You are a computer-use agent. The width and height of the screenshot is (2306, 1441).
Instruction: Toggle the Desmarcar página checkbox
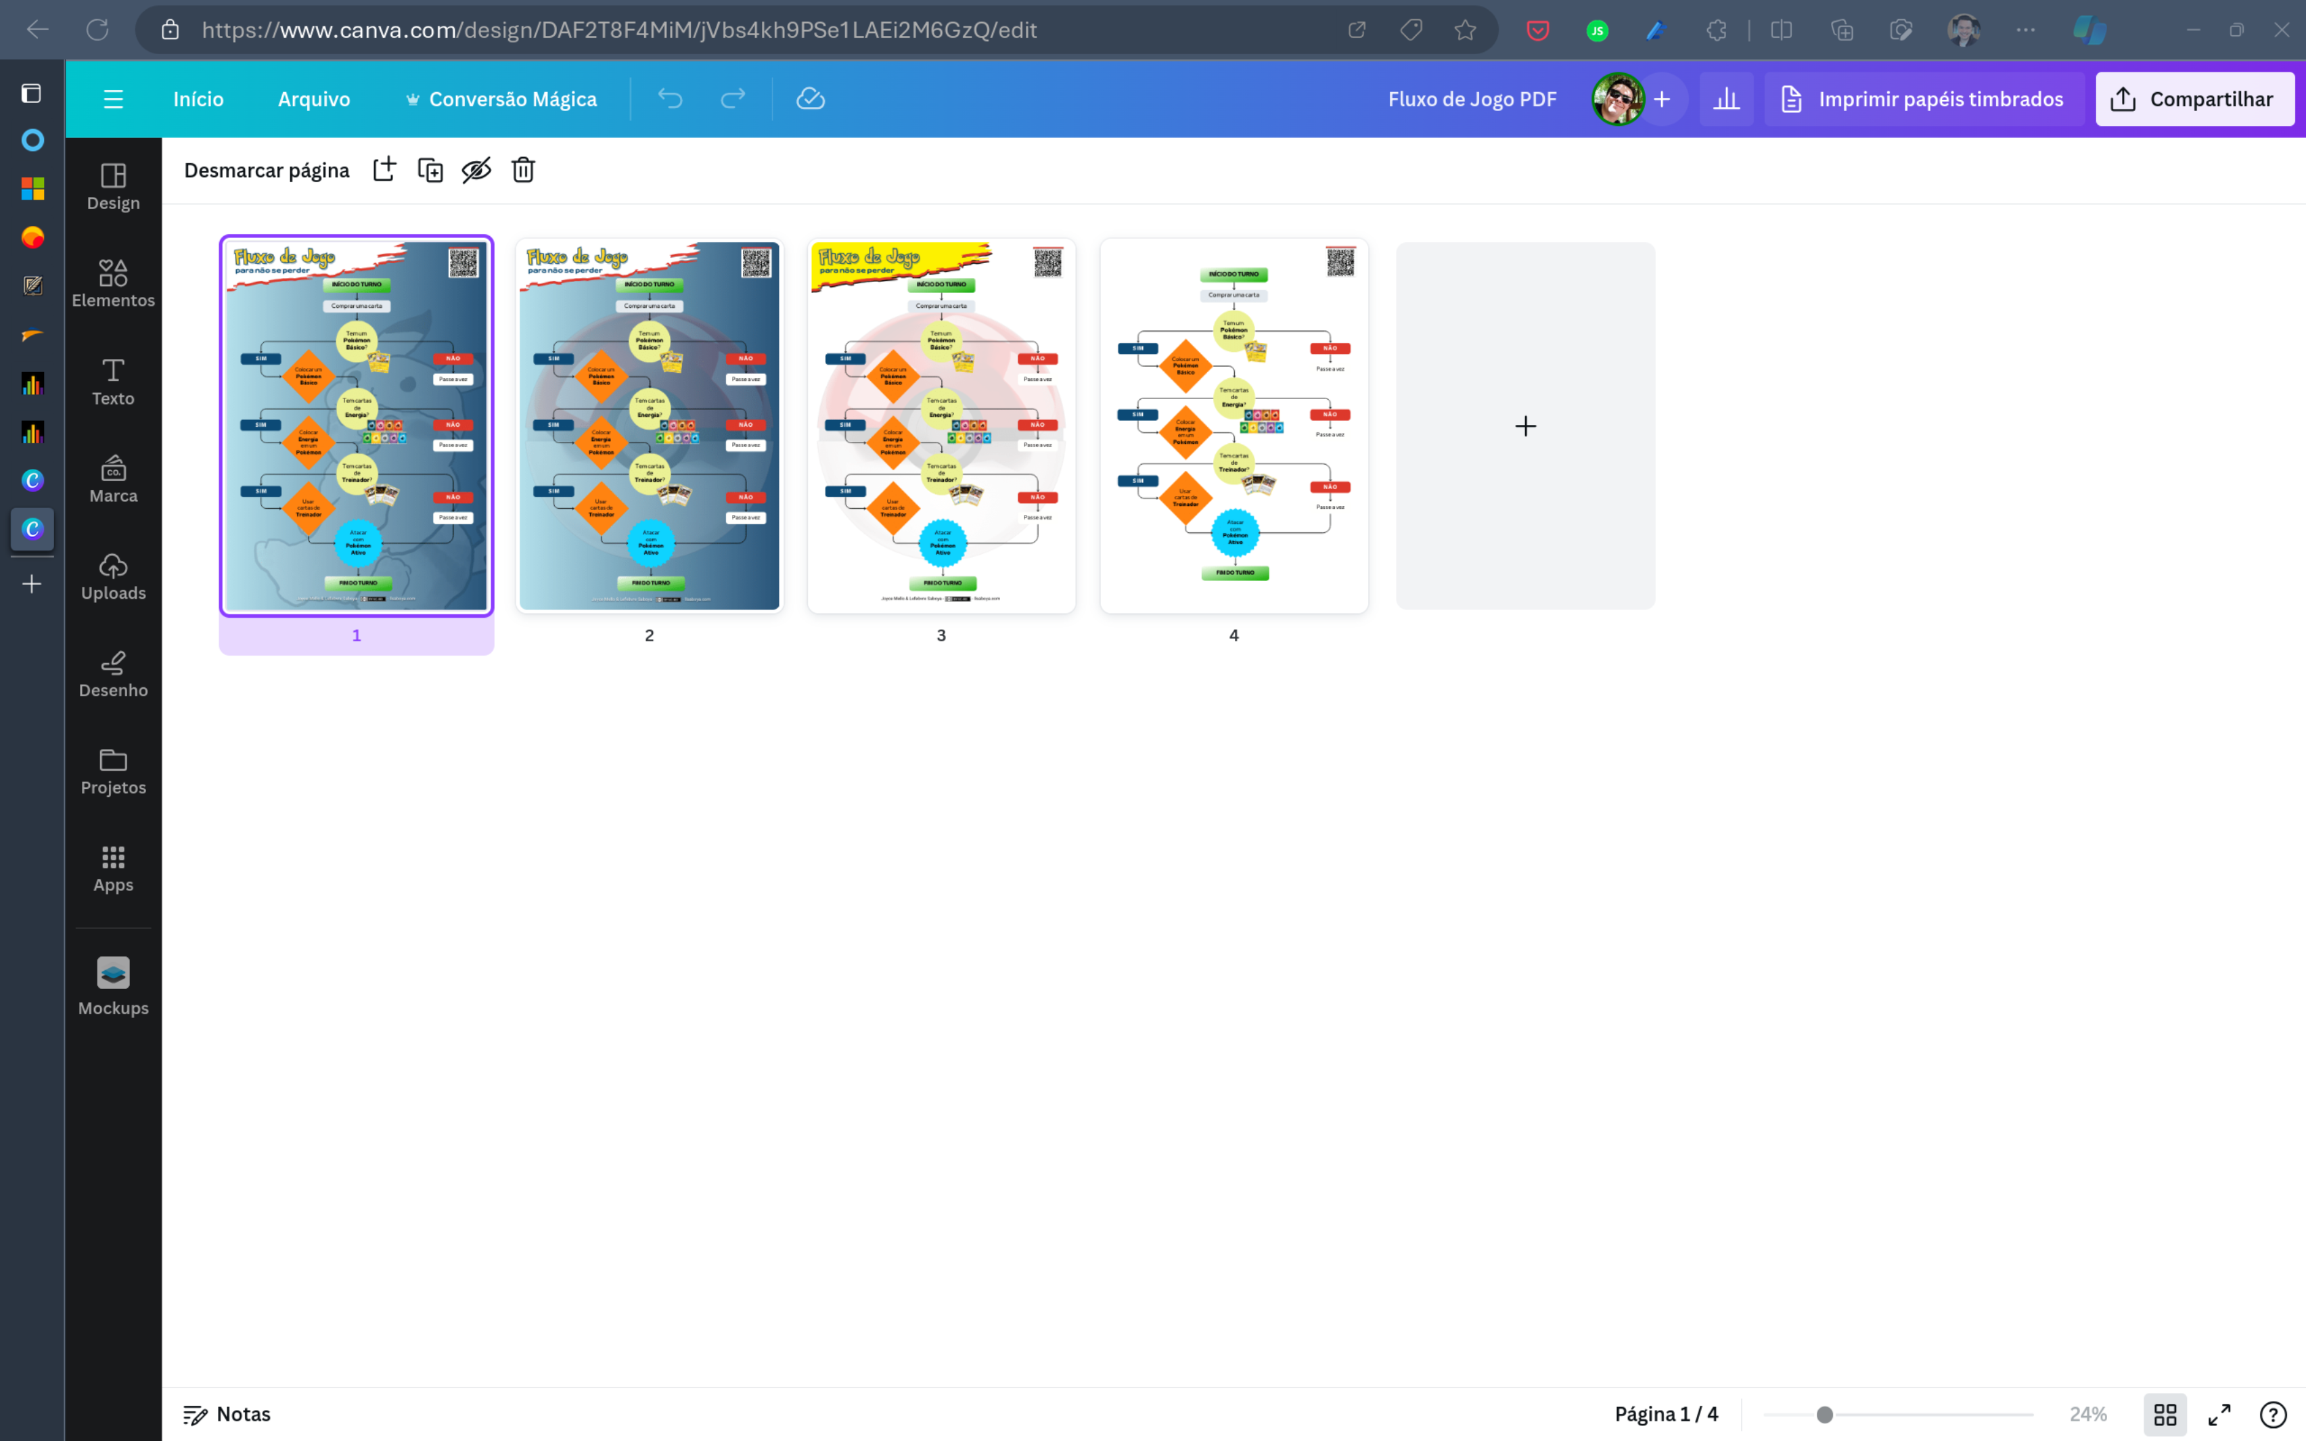point(267,169)
